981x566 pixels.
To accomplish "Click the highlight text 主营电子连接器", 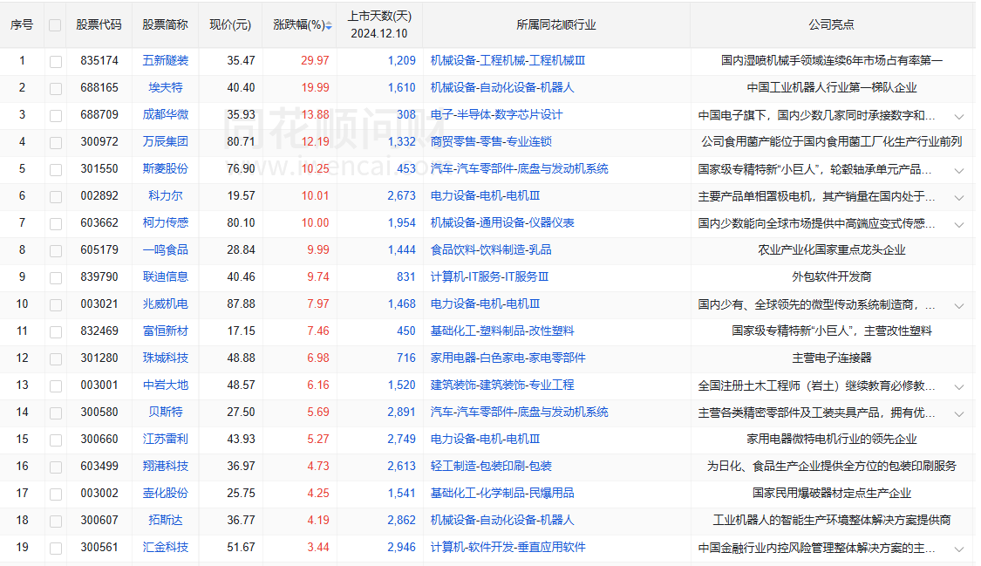I will tap(832, 358).
